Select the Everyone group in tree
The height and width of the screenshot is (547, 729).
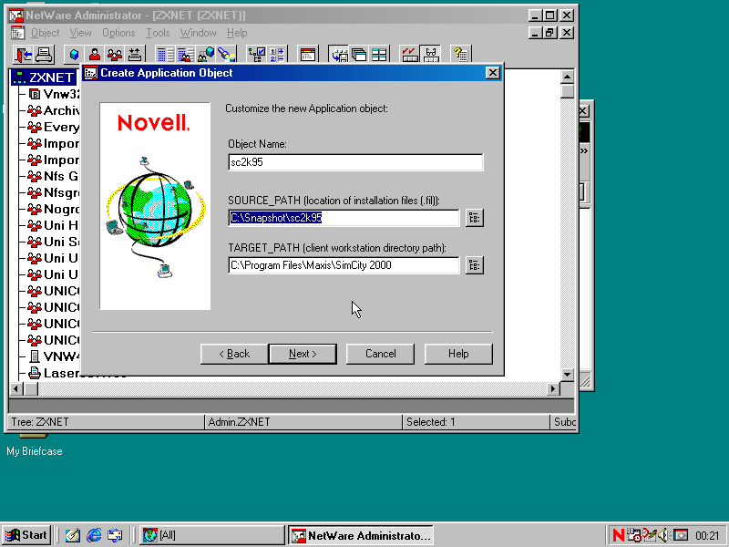tap(53, 127)
